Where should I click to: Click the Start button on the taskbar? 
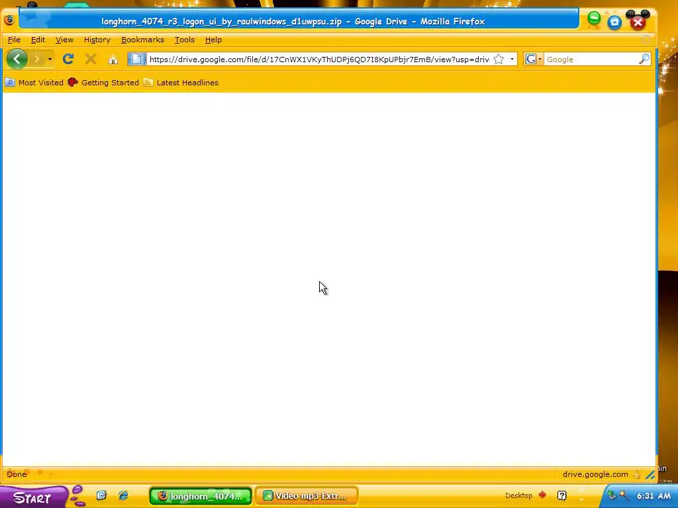[34, 497]
